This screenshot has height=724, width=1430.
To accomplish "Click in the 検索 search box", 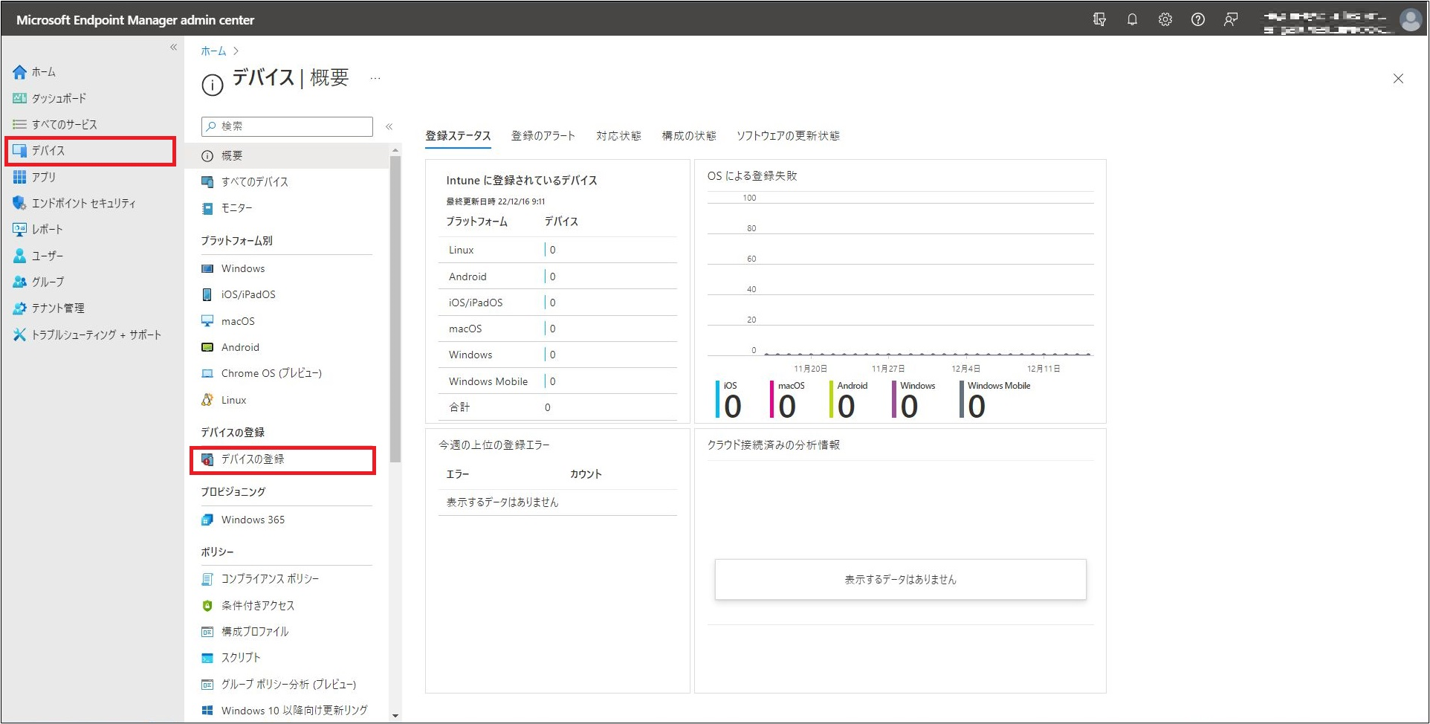I will (x=287, y=126).
